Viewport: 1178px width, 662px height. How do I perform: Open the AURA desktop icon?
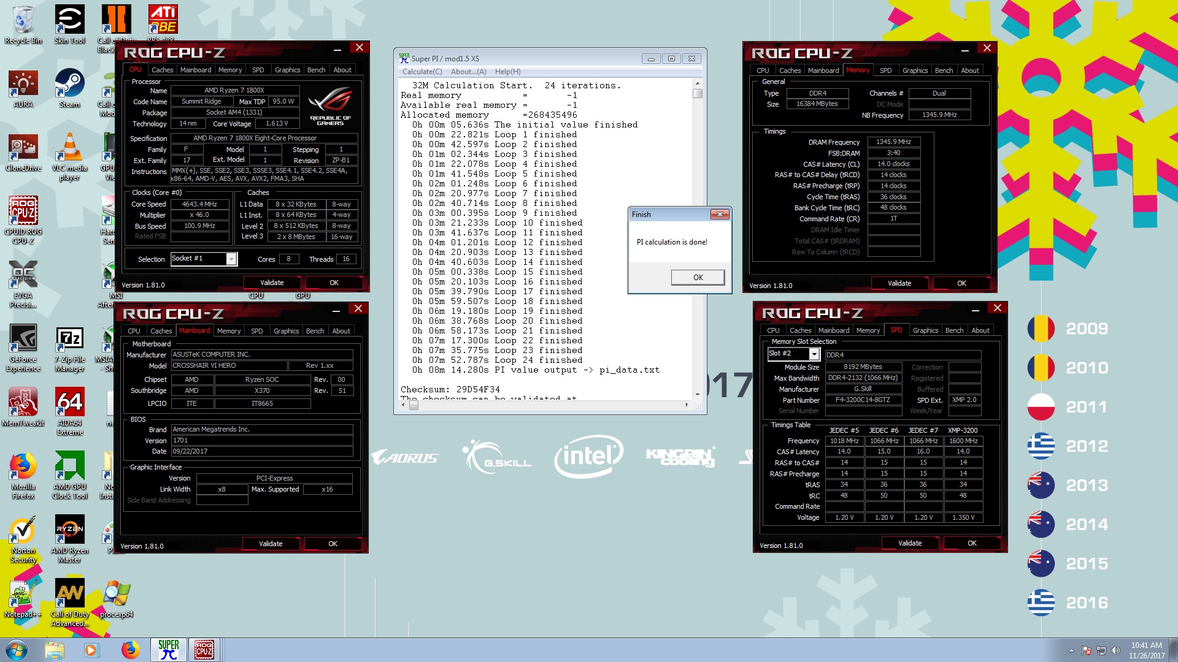23,88
